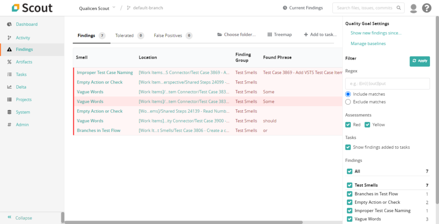Select the Artifacts percent icon

[x=9, y=62]
